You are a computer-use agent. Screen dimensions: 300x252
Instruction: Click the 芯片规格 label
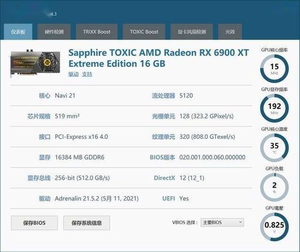point(39,116)
